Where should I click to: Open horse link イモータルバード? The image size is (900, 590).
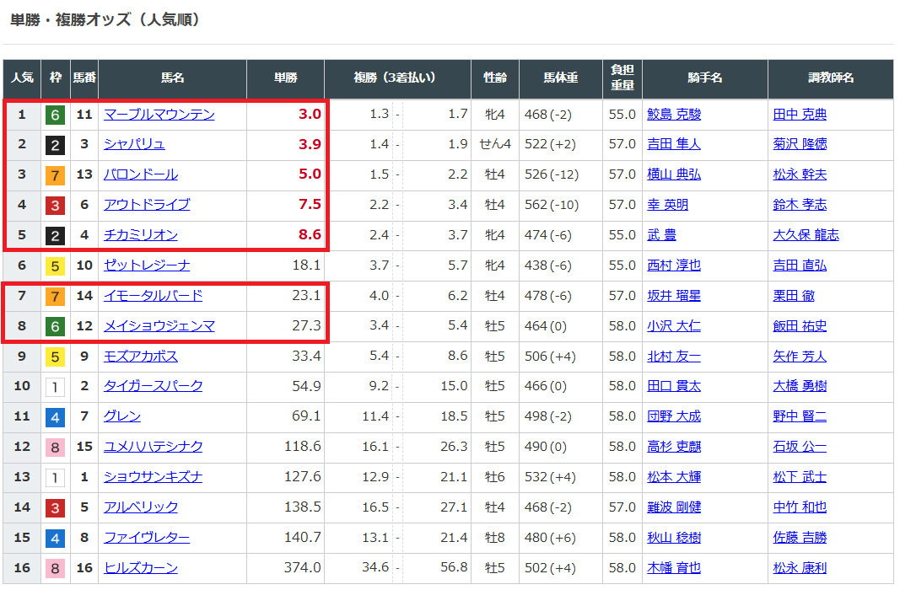(153, 296)
